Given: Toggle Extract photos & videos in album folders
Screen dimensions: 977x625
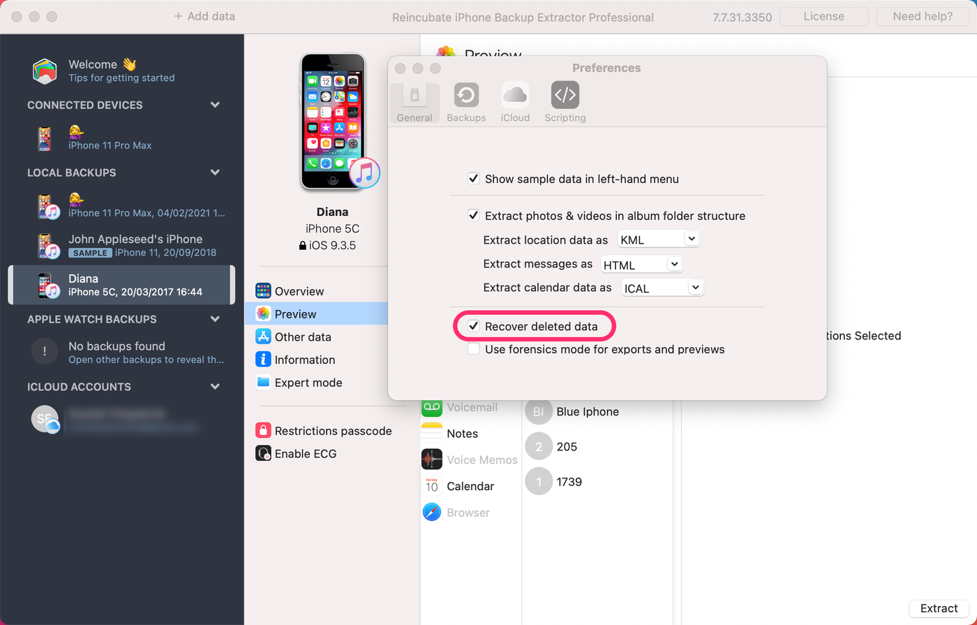Looking at the screenshot, I should coord(473,216).
